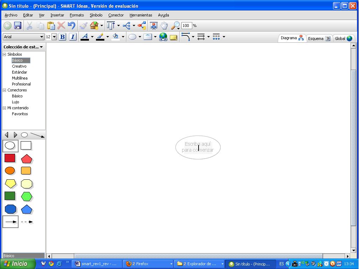Toggle bold formatting
Viewport: 360px width, 269px height.
click(x=62, y=37)
